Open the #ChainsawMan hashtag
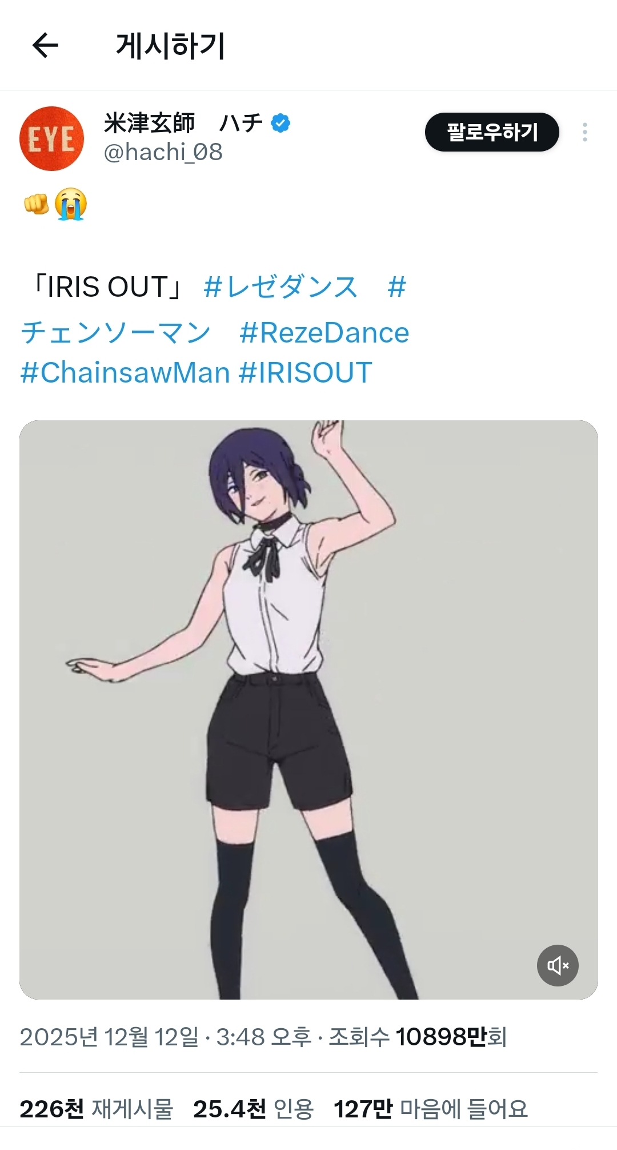 click(125, 373)
